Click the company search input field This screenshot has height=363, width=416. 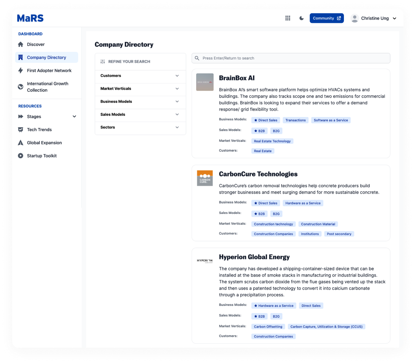pyautogui.click(x=291, y=58)
